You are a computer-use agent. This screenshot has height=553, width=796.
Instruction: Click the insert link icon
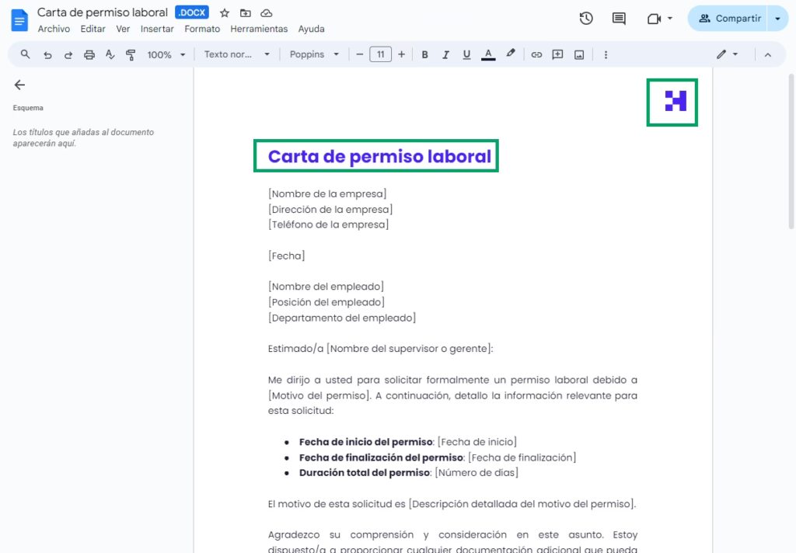[x=536, y=55]
